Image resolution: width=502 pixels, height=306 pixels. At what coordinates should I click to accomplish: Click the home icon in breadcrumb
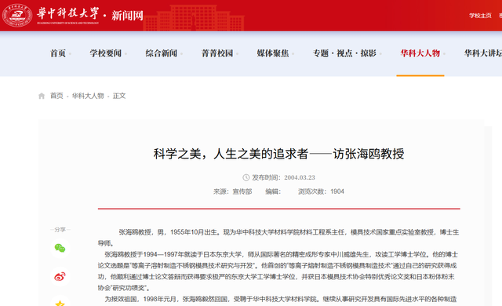click(x=42, y=96)
